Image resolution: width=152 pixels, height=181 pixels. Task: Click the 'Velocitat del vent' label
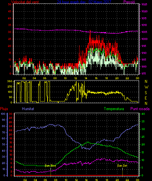coord(25,2)
